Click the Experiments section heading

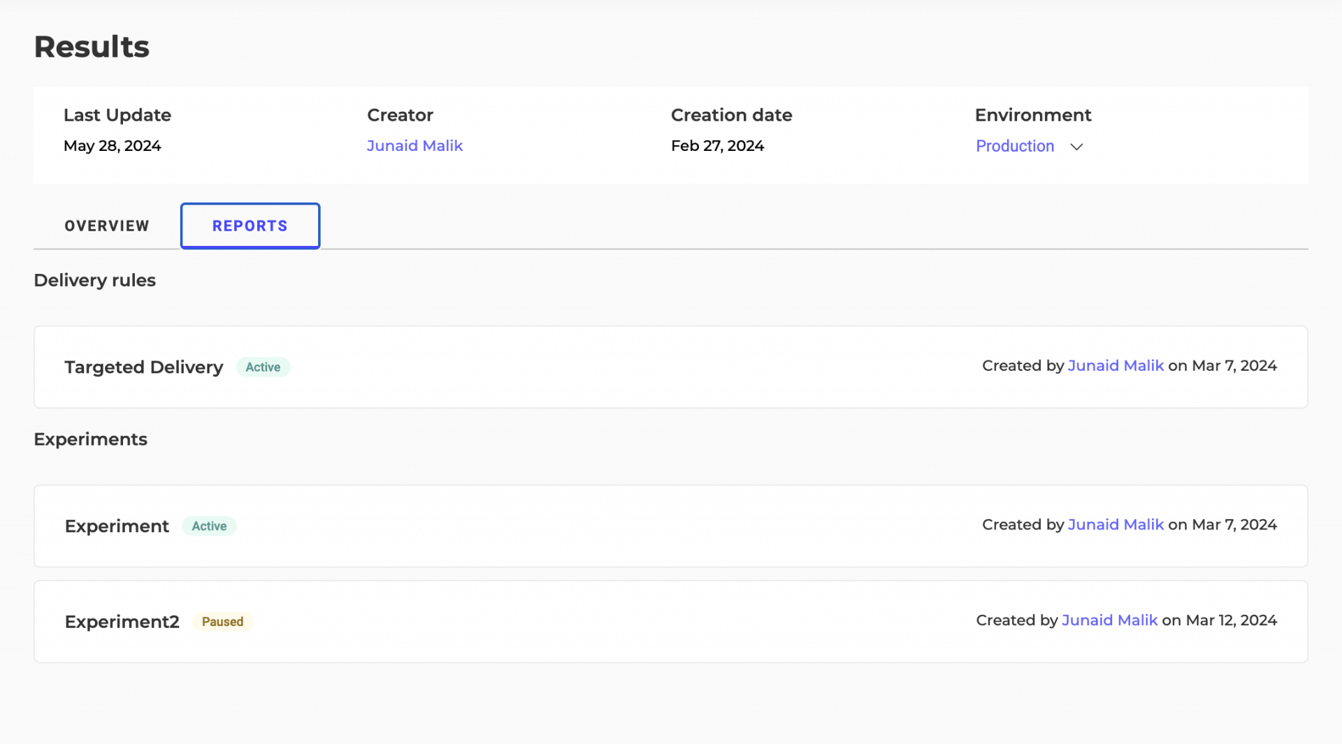click(x=90, y=439)
